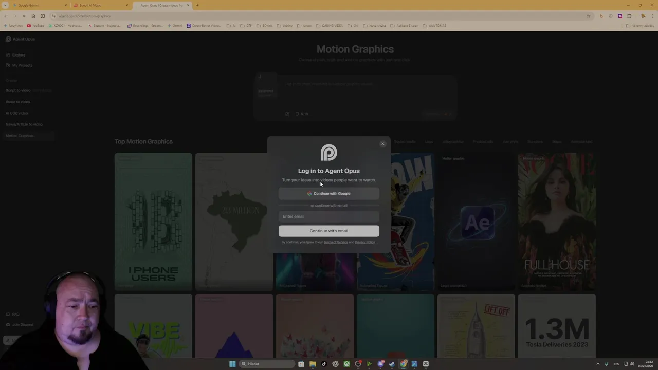
Task: Switch to Suno AI Music tab
Action: click(x=100, y=5)
